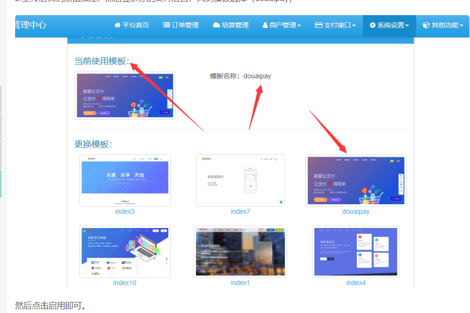Open the 系统设置 dropdown menu

[388, 26]
